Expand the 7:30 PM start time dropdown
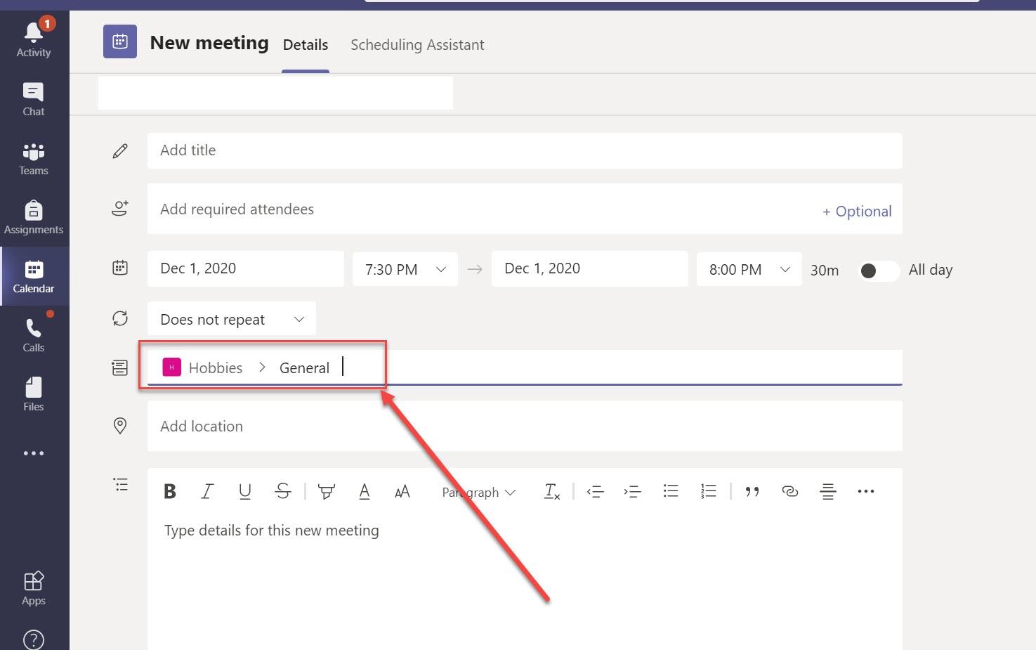1036x650 pixels. point(405,269)
